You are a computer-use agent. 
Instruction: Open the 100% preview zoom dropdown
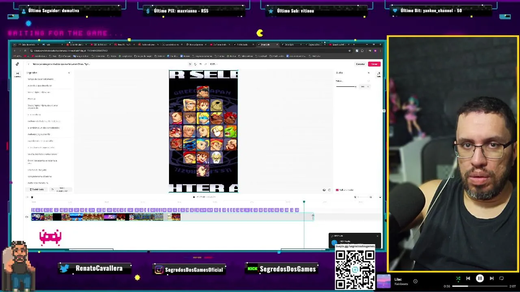coord(213,64)
